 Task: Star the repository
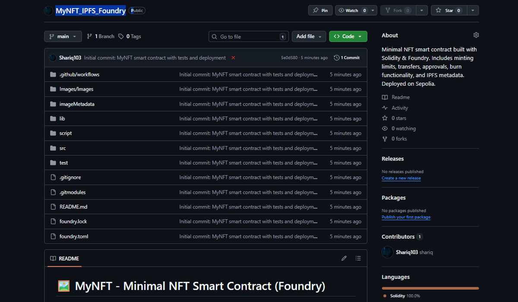pyautogui.click(x=449, y=10)
